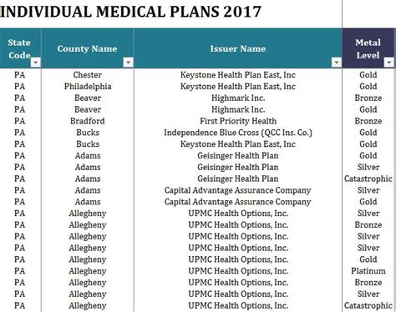The width and height of the screenshot is (396, 312).
Task: Click the First Priority Health cell
Action: 238,121
